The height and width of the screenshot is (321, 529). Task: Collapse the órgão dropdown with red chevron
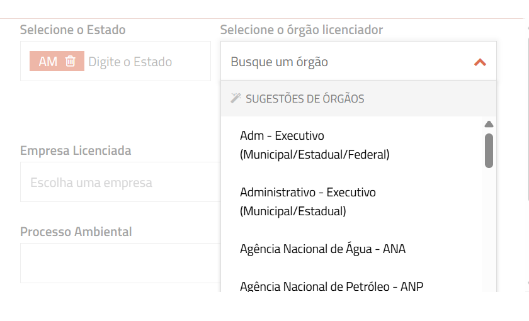tap(480, 62)
